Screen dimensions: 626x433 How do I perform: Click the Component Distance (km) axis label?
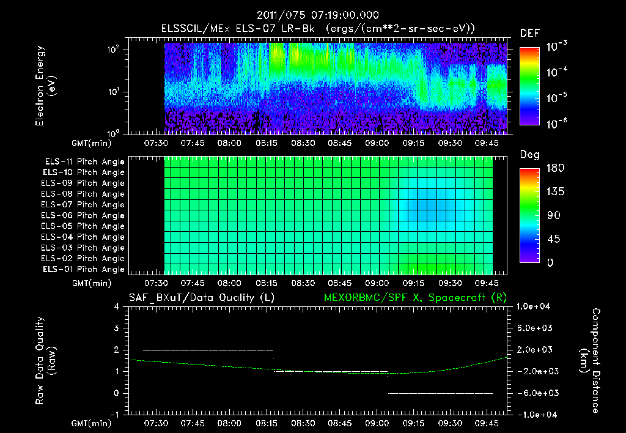(590, 361)
